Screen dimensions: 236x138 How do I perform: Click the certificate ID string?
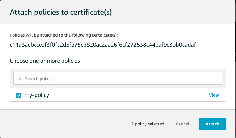(103, 45)
